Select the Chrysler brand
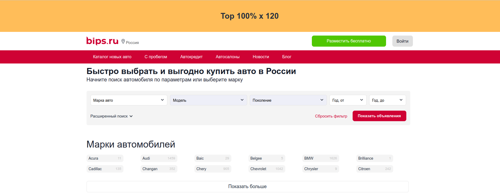Screen dimensions: 500x196 [x=321, y=169]
